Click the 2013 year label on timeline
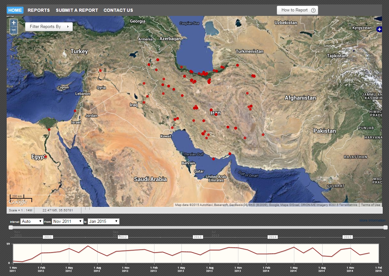The width and height of the screenshot is (389, 276). point(198,237)
